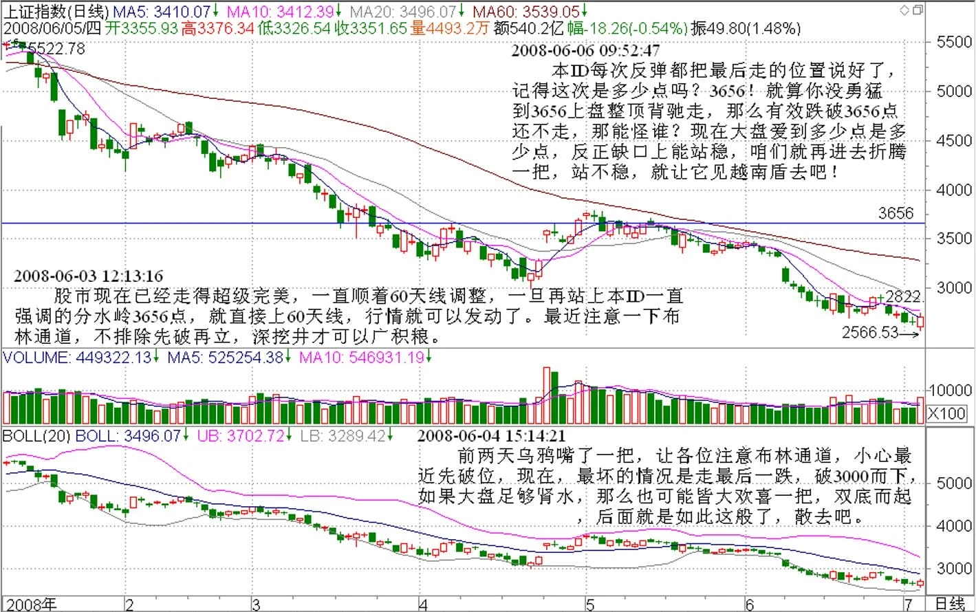
Task: Click the 2008年 label on the time axis
Action: [x=31, y=604]
